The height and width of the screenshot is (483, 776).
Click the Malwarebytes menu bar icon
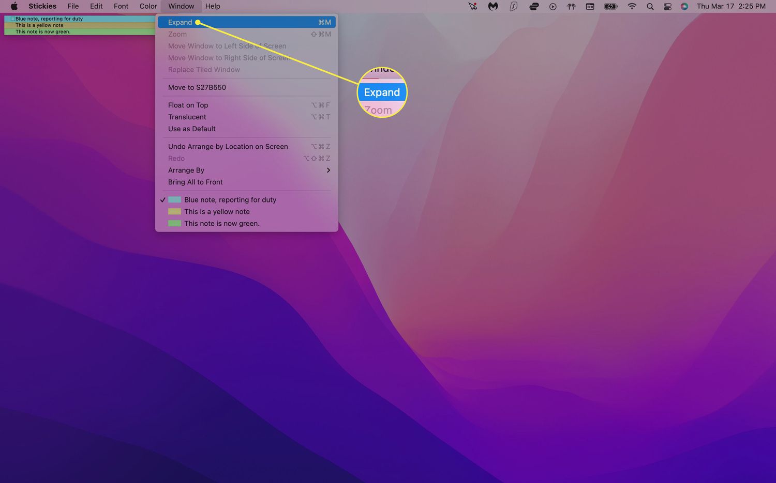pyautogui.click(x=493, y=6)
